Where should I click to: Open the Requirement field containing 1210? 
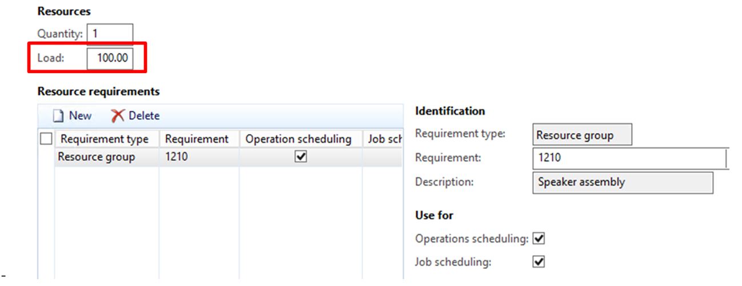(629, 158)
